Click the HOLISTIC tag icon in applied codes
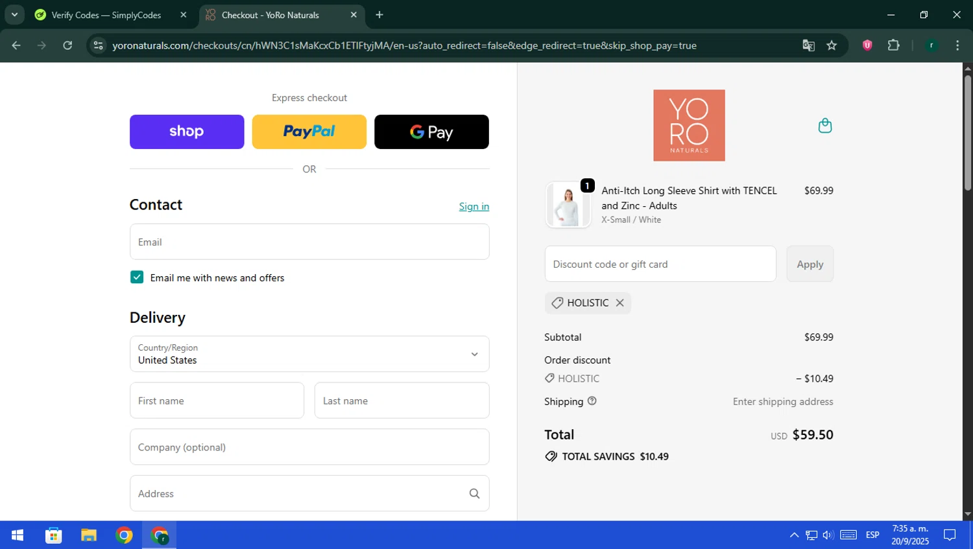Viewport: 973px width, 549px height. point(557,303)
